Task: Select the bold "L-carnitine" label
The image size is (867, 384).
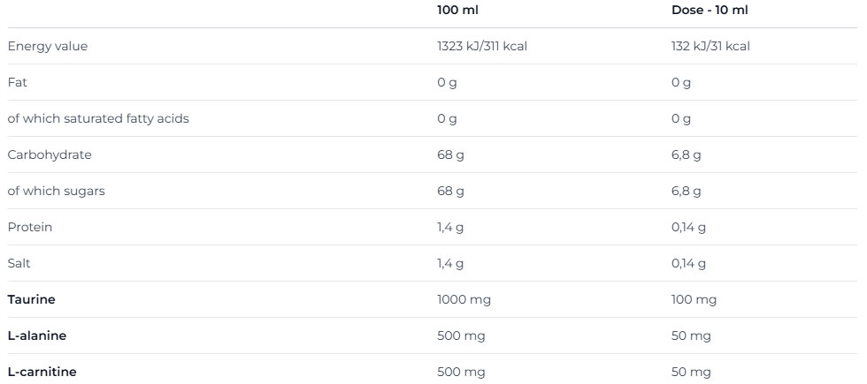Action: click(x=42, y=373)
